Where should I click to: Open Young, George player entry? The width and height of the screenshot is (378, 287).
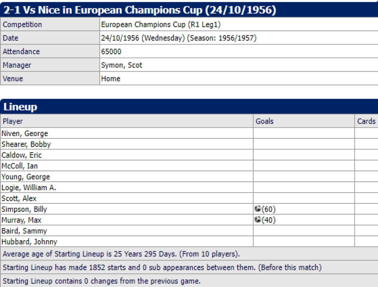(x=26, y=177)
